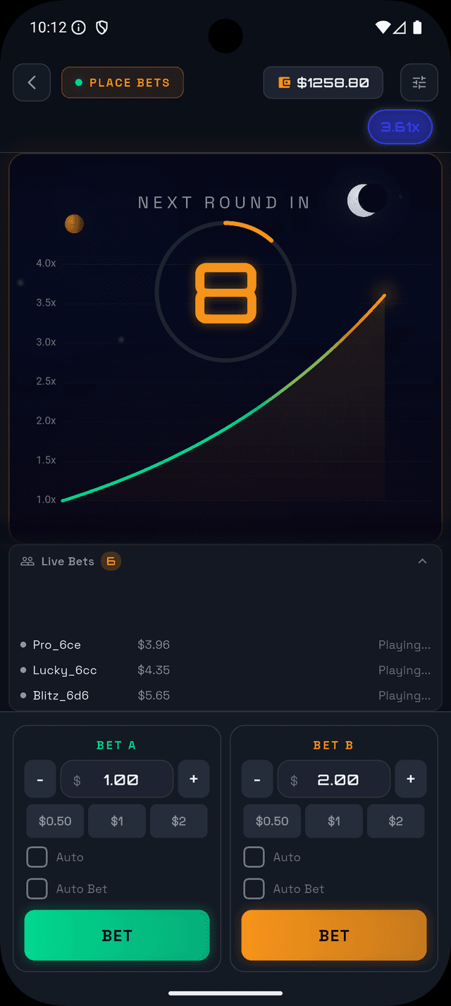This screenshot has width=451, height=1006.
Task: Tap the info icon in status bar
Action: 79,27
